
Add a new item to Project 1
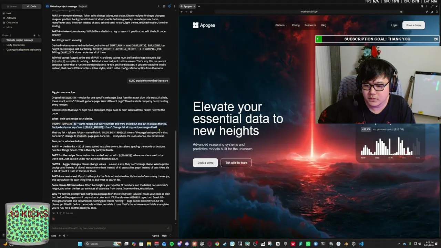coord(34,35)
